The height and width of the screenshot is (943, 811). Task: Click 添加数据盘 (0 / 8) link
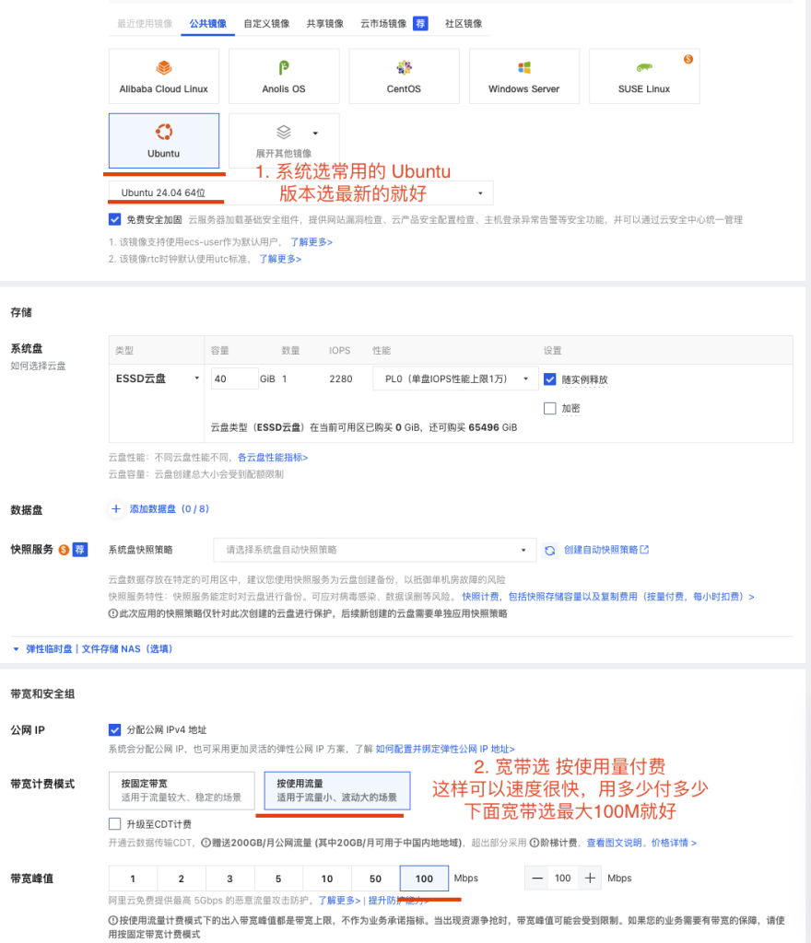pyautogui.click(x=169, y=508)
